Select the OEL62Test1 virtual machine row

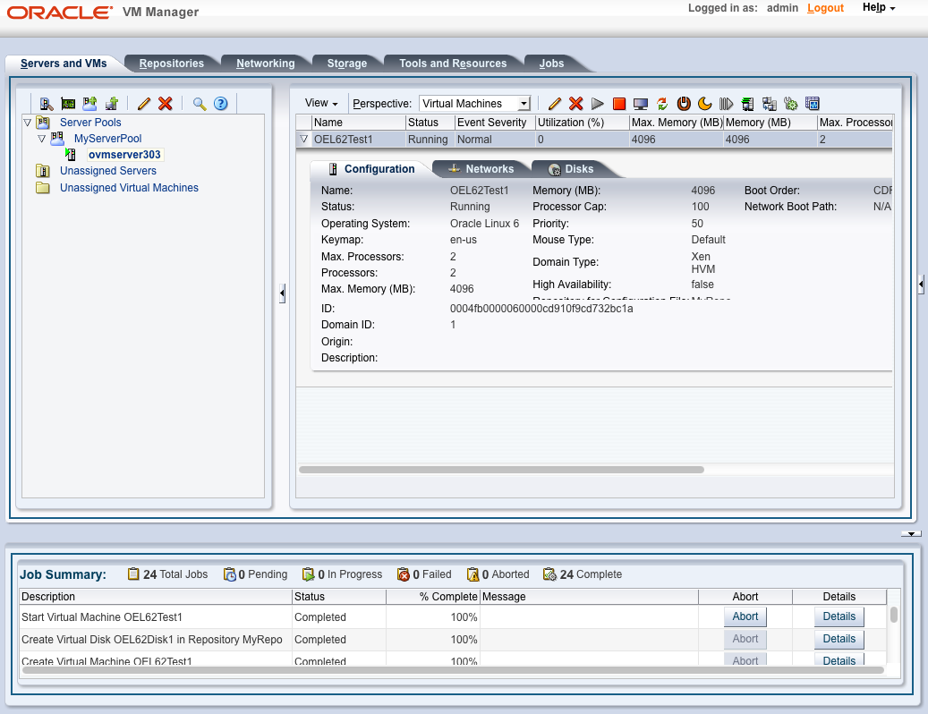[594, 139]
